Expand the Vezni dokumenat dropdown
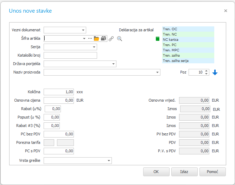The height and width of the screenshot is (185, 235). tap(83, 30)
